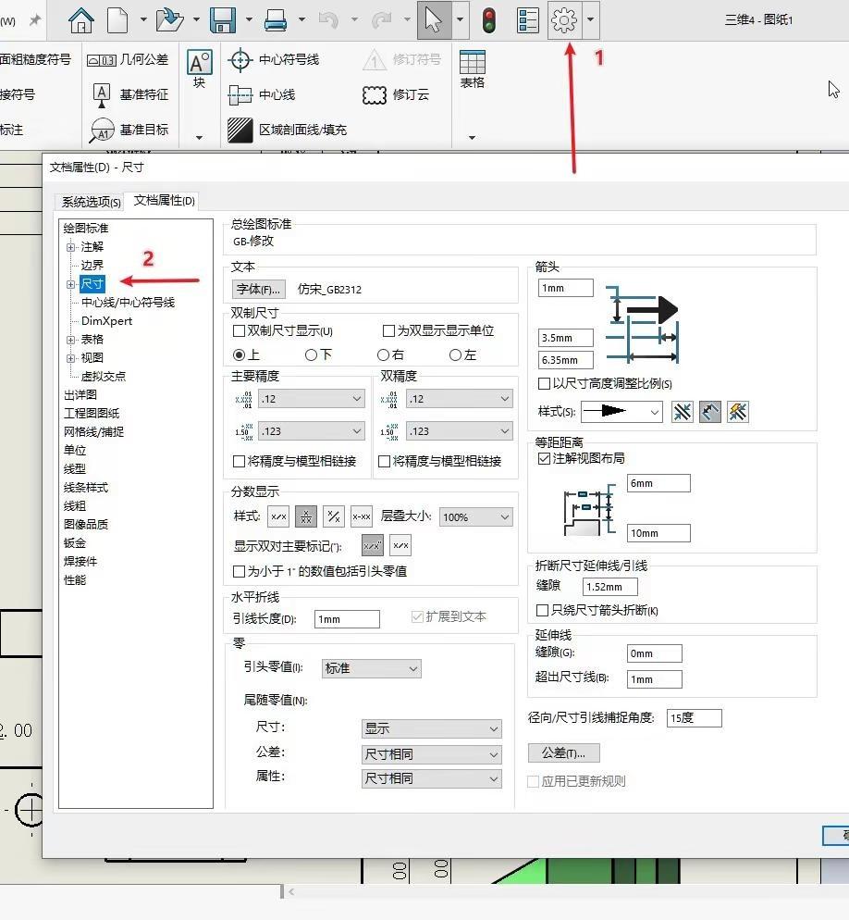Click third arrow placement icon beside 样式
849x920 pixels.
point(738,412)
